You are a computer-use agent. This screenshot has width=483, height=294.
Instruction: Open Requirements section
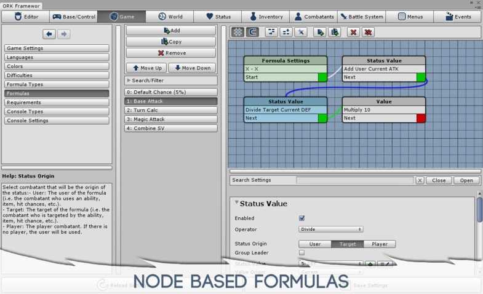click(x=57, y=103)
